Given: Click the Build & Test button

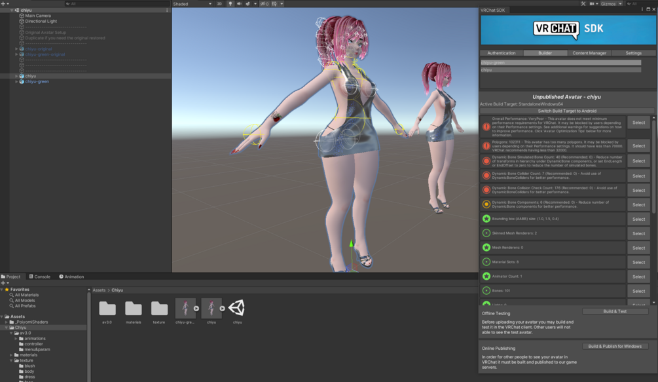Looking at the screenshot, I should click(615, 311).
